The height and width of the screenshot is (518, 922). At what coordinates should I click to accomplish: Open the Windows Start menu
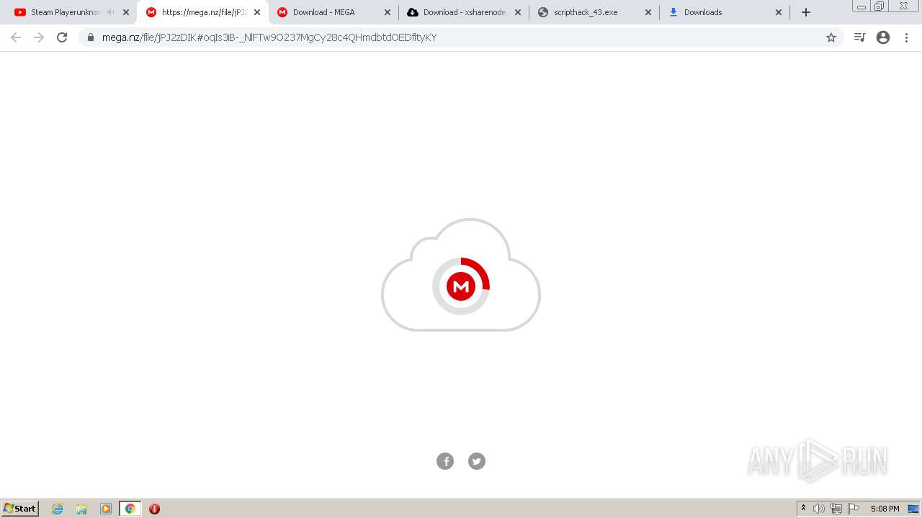(20, 509)
